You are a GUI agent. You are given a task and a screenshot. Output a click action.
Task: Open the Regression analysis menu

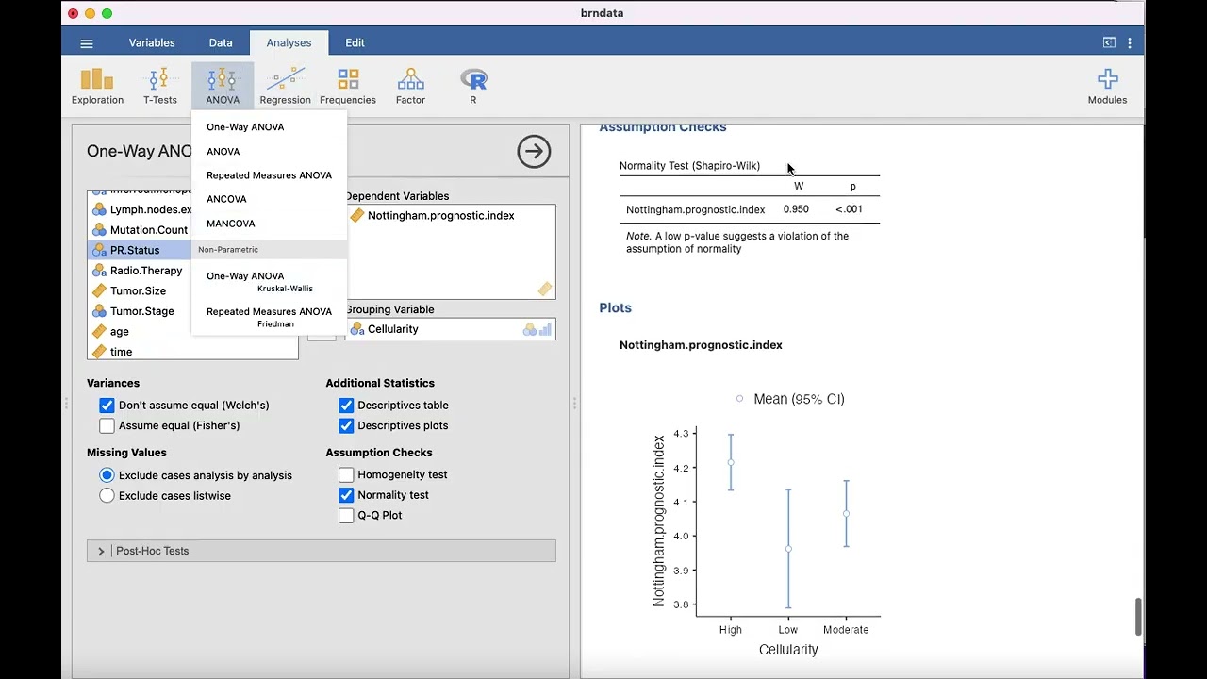pos(285,86)
